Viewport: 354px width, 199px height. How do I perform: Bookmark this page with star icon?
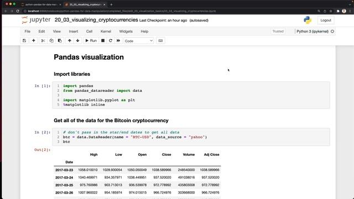point(331,11)
